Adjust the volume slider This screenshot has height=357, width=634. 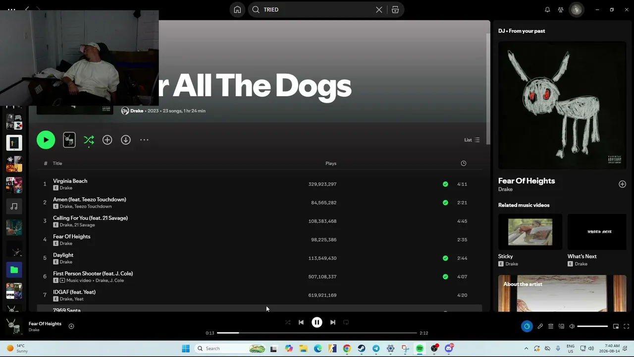(x=592, y=326)
